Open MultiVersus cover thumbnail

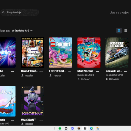89,53
